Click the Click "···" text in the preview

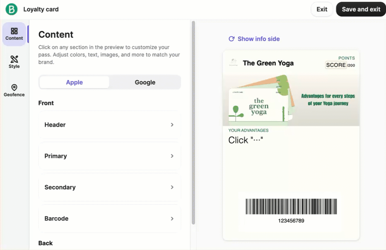[246, 140]
